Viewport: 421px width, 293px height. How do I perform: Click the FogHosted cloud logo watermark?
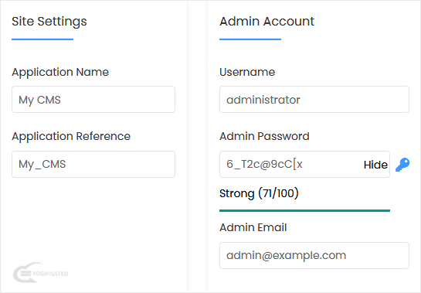click(x=40, y=273)
